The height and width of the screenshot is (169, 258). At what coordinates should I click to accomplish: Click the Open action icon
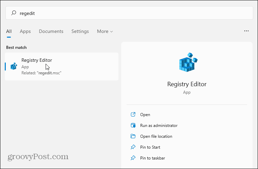point(133,114)
